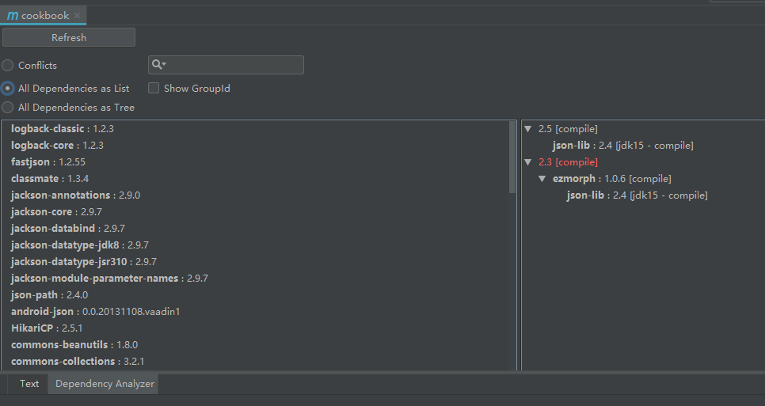Click the Refresh button
The width and height of the screenshot is (765, 406).
[x=69, y=37]
